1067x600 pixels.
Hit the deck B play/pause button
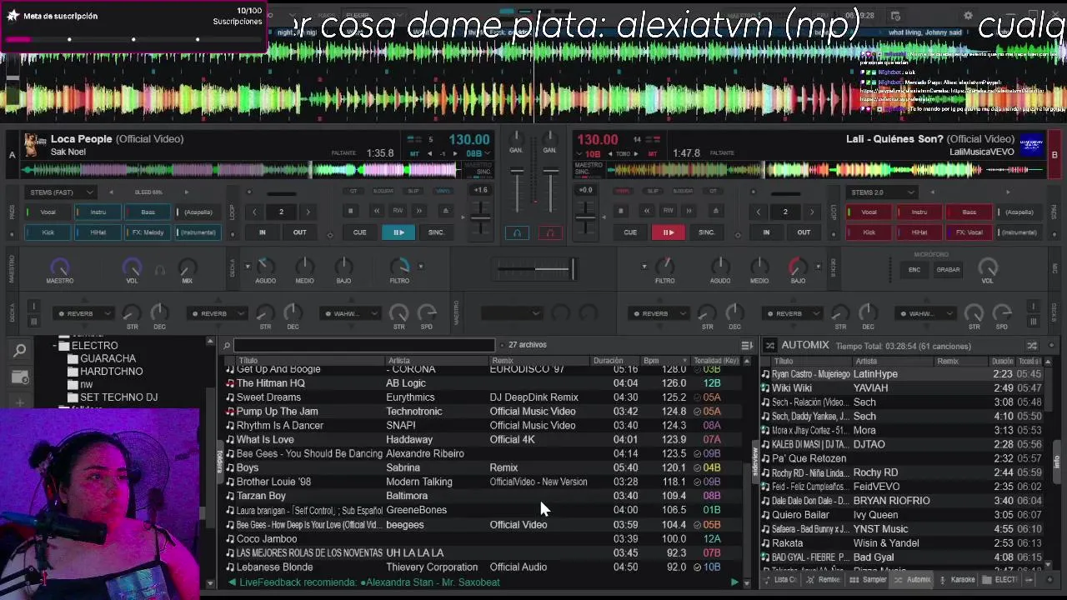(x=668, y=232)
